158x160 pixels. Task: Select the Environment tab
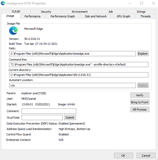click(x=80, y=12)
